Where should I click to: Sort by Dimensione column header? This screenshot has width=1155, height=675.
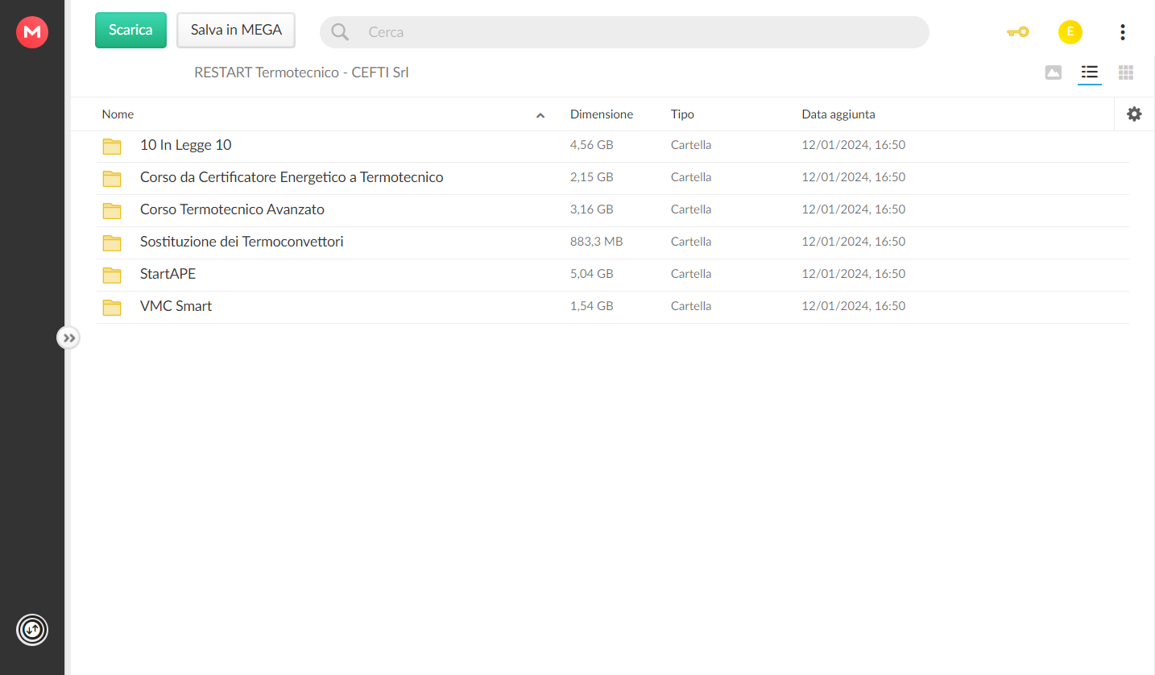602,114
